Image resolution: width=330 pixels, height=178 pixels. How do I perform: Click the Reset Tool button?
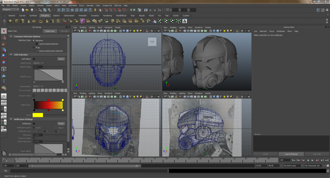coord(50,31)
